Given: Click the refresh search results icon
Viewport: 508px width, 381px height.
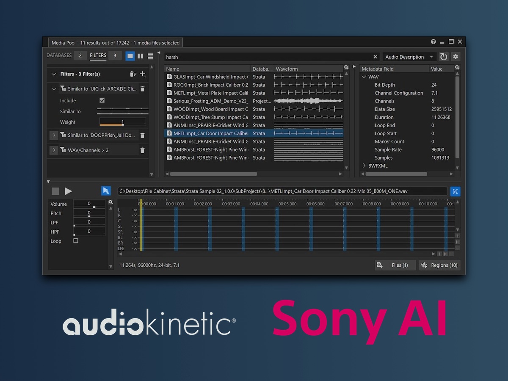Looking at the screenshot, I should 443,56.
